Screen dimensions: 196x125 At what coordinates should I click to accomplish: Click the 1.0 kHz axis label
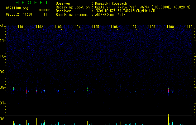[2, 56]
